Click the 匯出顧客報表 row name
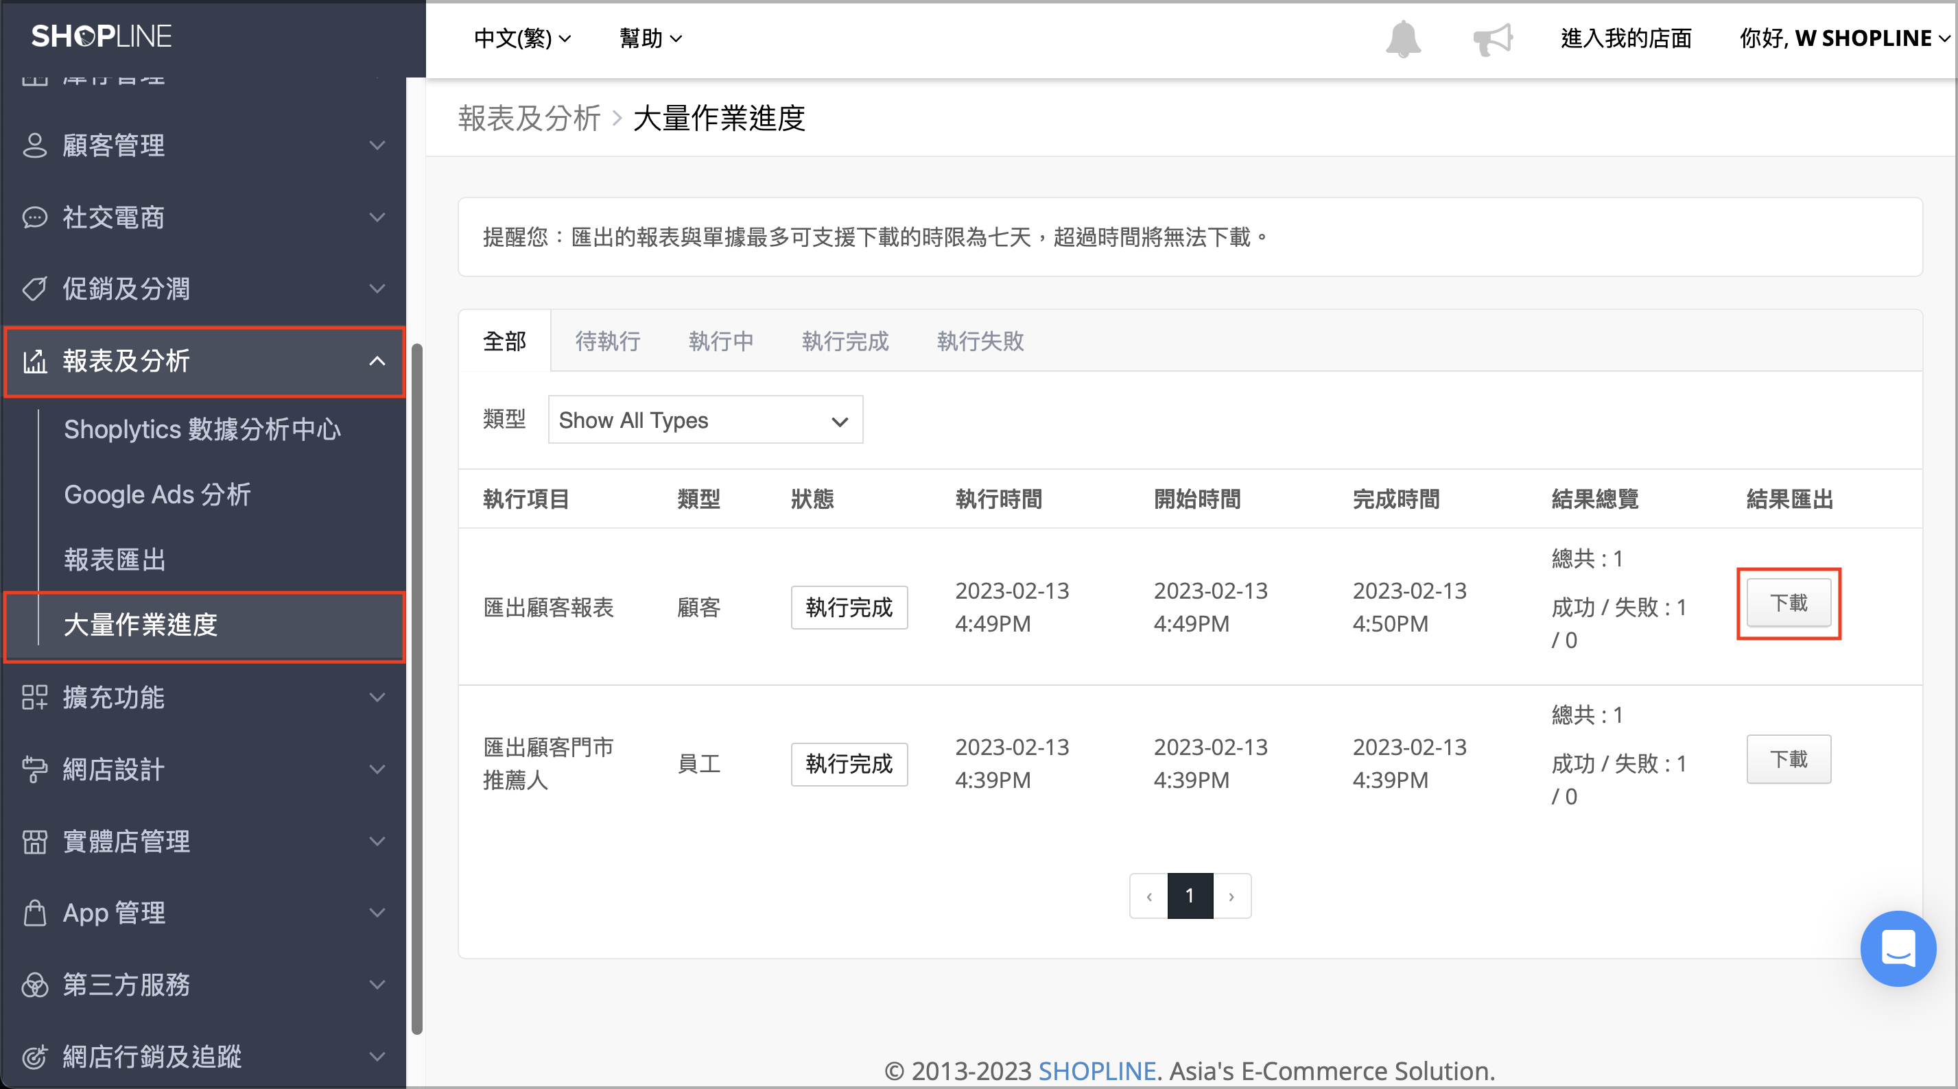Screen dimensions: 1958x1089 [548, 607]
